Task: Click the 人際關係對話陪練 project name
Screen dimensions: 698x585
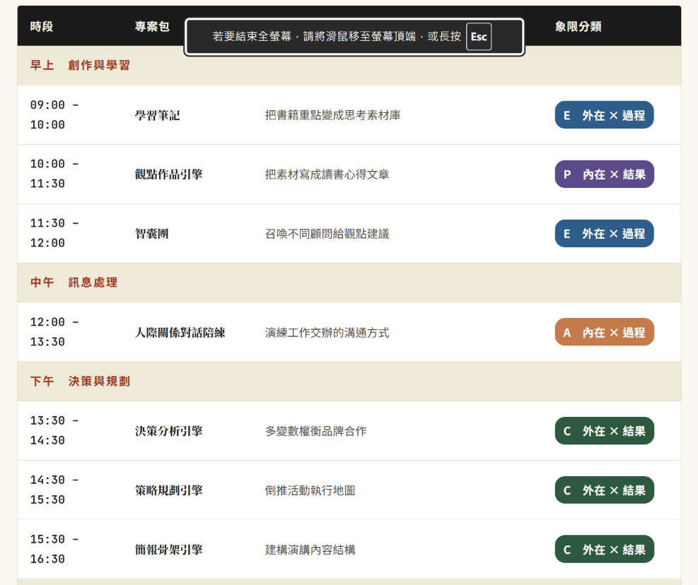Action: [x=180, y=332]
